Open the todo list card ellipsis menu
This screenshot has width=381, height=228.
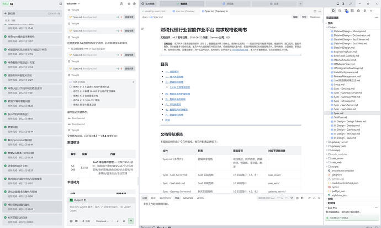[x=133, y=82]
